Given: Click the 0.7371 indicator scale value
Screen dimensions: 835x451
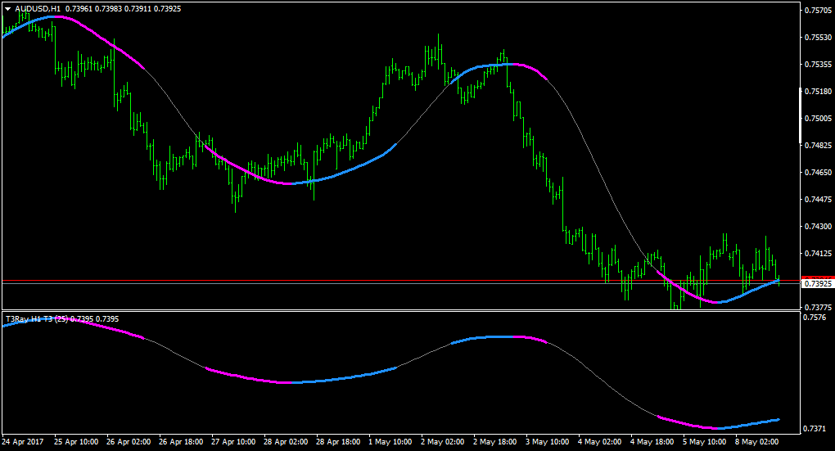Looking at the screenshot, I should [x=815, y=429].
